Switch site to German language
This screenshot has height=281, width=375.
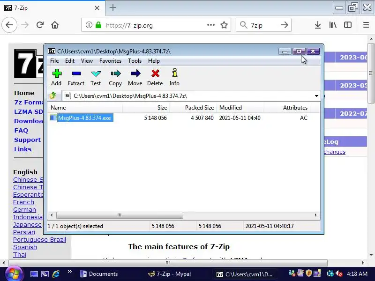click(24, 209)
